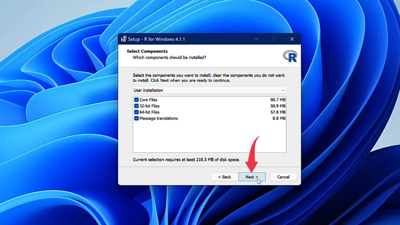Click the disk space requirement text
This screenshot has height=225, width=400.
(x=186, y=159)
